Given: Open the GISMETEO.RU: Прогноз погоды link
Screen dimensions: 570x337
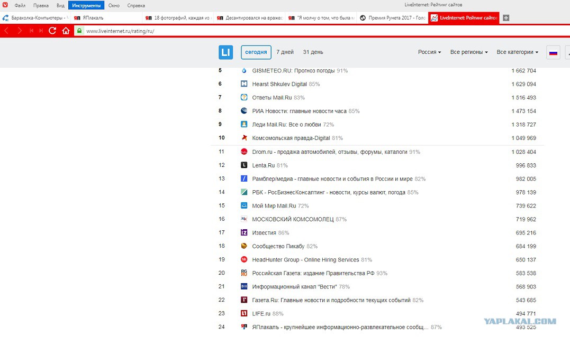Looking at the screenshot, I should 293,71.
